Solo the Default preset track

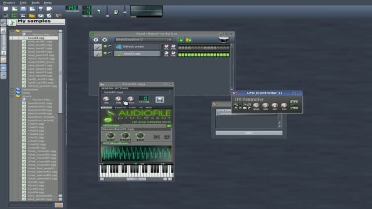pos(110,46)
